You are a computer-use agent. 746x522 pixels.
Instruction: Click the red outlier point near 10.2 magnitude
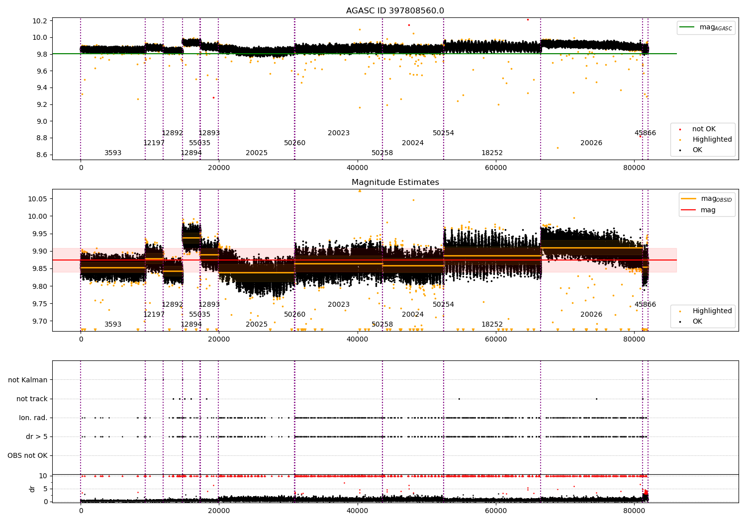[528, 19]
